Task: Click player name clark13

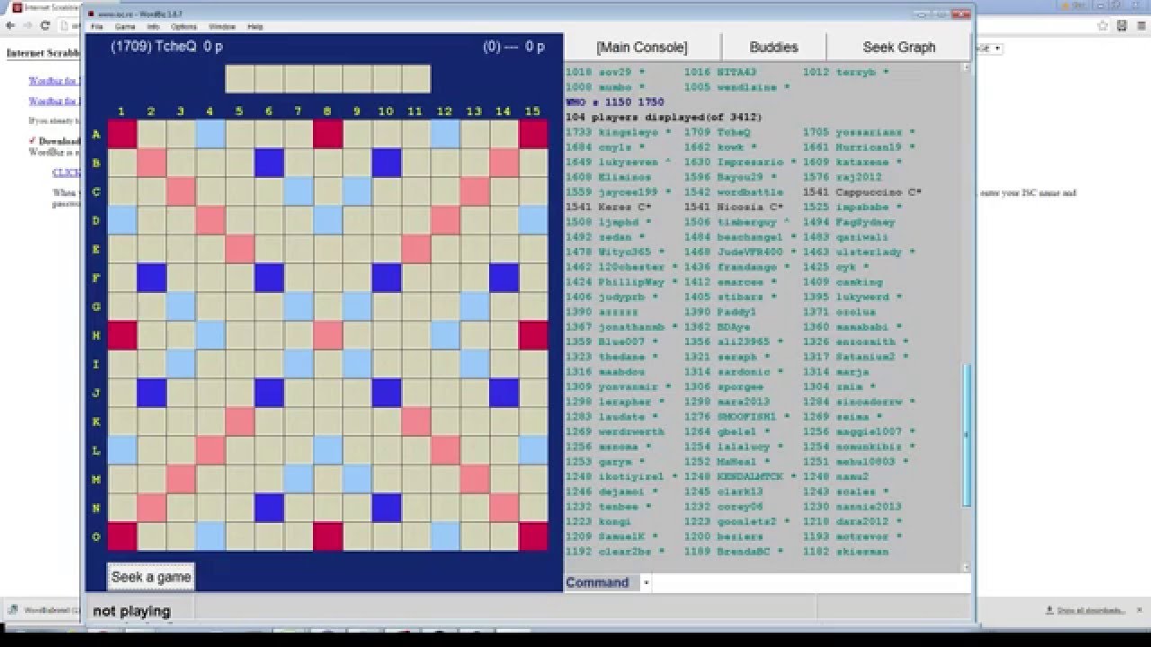Action: pos(741,492)
